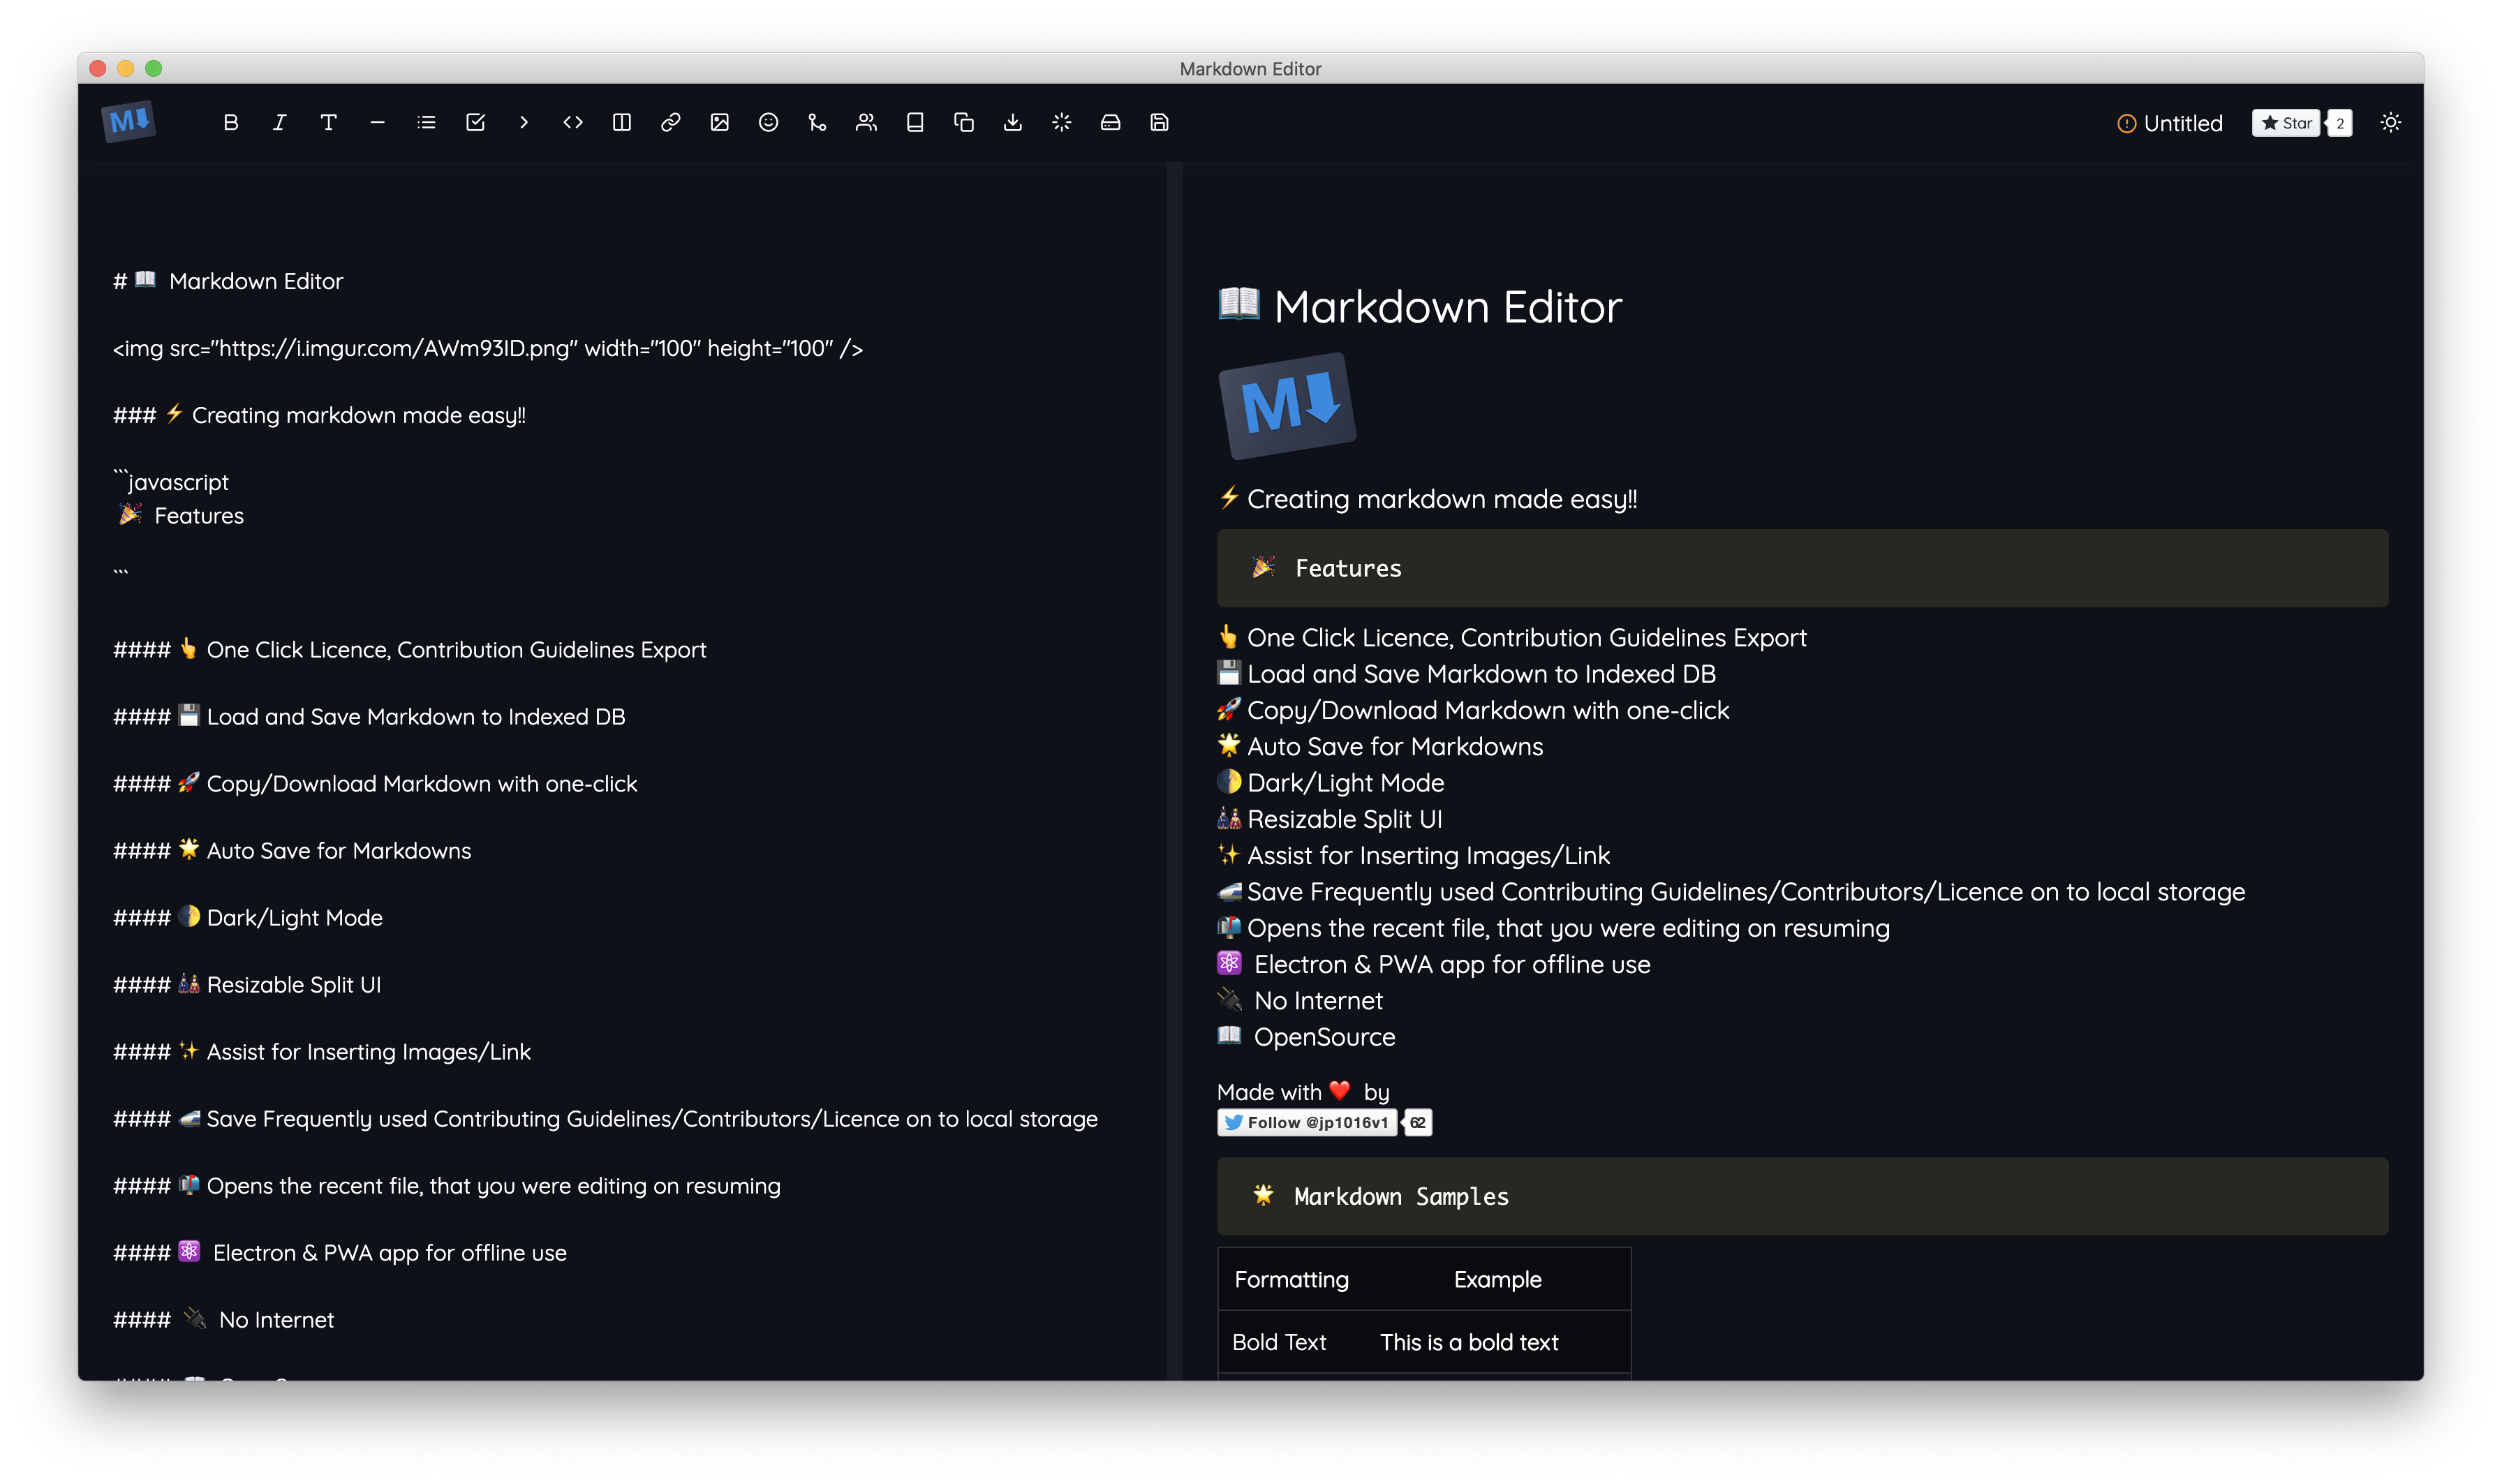Click the italic formatting icon

(x=279, y=122)
